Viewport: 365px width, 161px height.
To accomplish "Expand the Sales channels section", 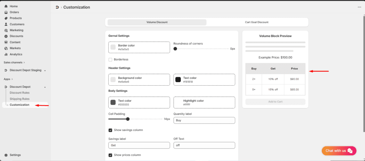I will [x=24, y=62].
